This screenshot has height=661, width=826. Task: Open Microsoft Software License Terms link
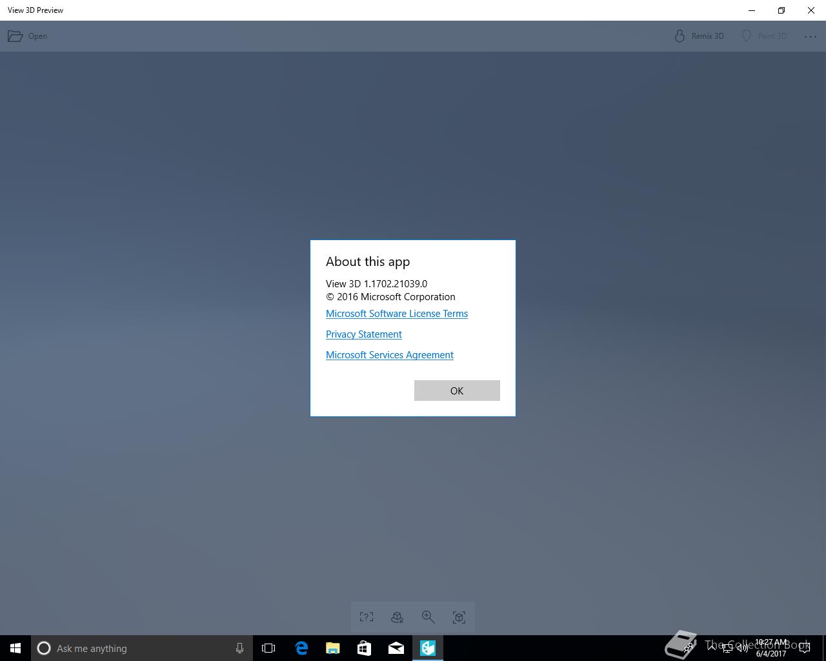point(397,314)
